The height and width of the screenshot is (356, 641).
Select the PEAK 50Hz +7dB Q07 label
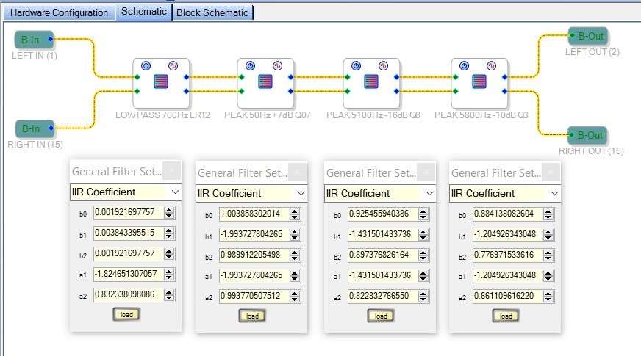point(268,115)
